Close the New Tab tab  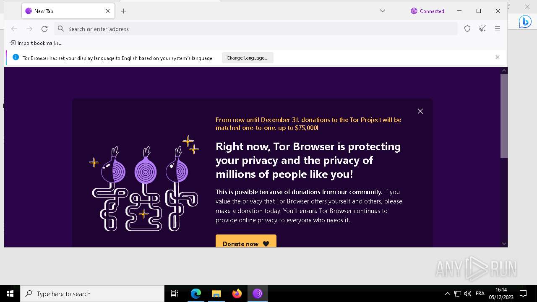pos(108,11)
